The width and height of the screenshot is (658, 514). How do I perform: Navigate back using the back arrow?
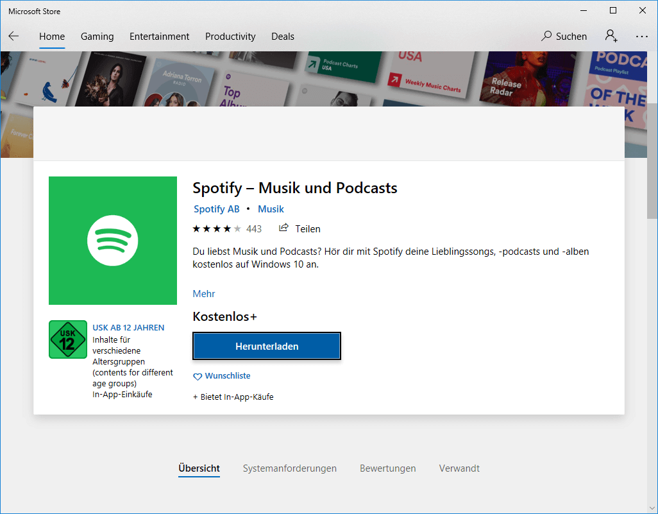pos(13,36)
